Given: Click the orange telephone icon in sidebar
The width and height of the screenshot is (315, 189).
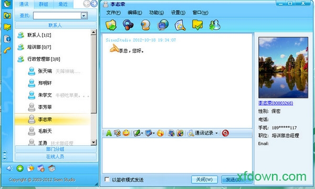Looking at the screenshot, I should pyautogui.click(x=7, y=50).
